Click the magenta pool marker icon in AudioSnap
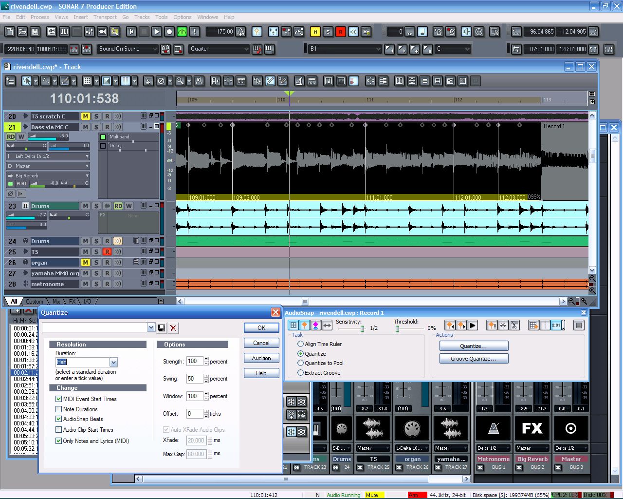The width and height of the screenshot is (623, 499). point(316,325)
